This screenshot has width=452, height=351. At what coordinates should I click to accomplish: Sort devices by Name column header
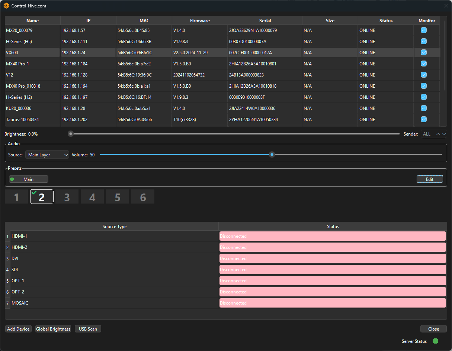33,21
